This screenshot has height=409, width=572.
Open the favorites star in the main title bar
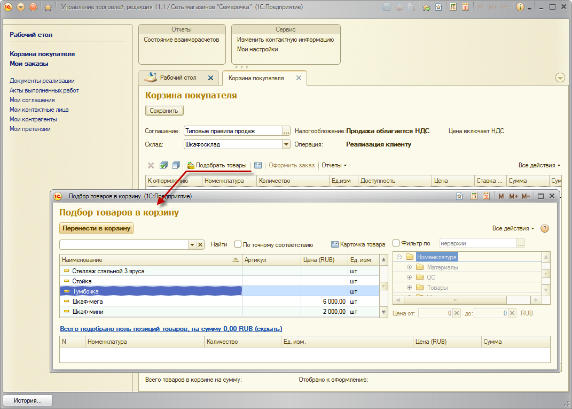[48, 7]
